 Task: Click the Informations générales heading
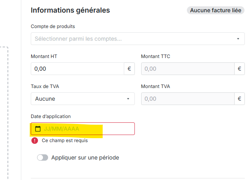click(x=70, y=10)
